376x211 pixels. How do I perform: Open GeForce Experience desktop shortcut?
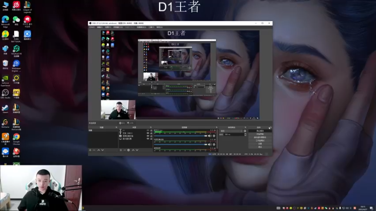5,81
